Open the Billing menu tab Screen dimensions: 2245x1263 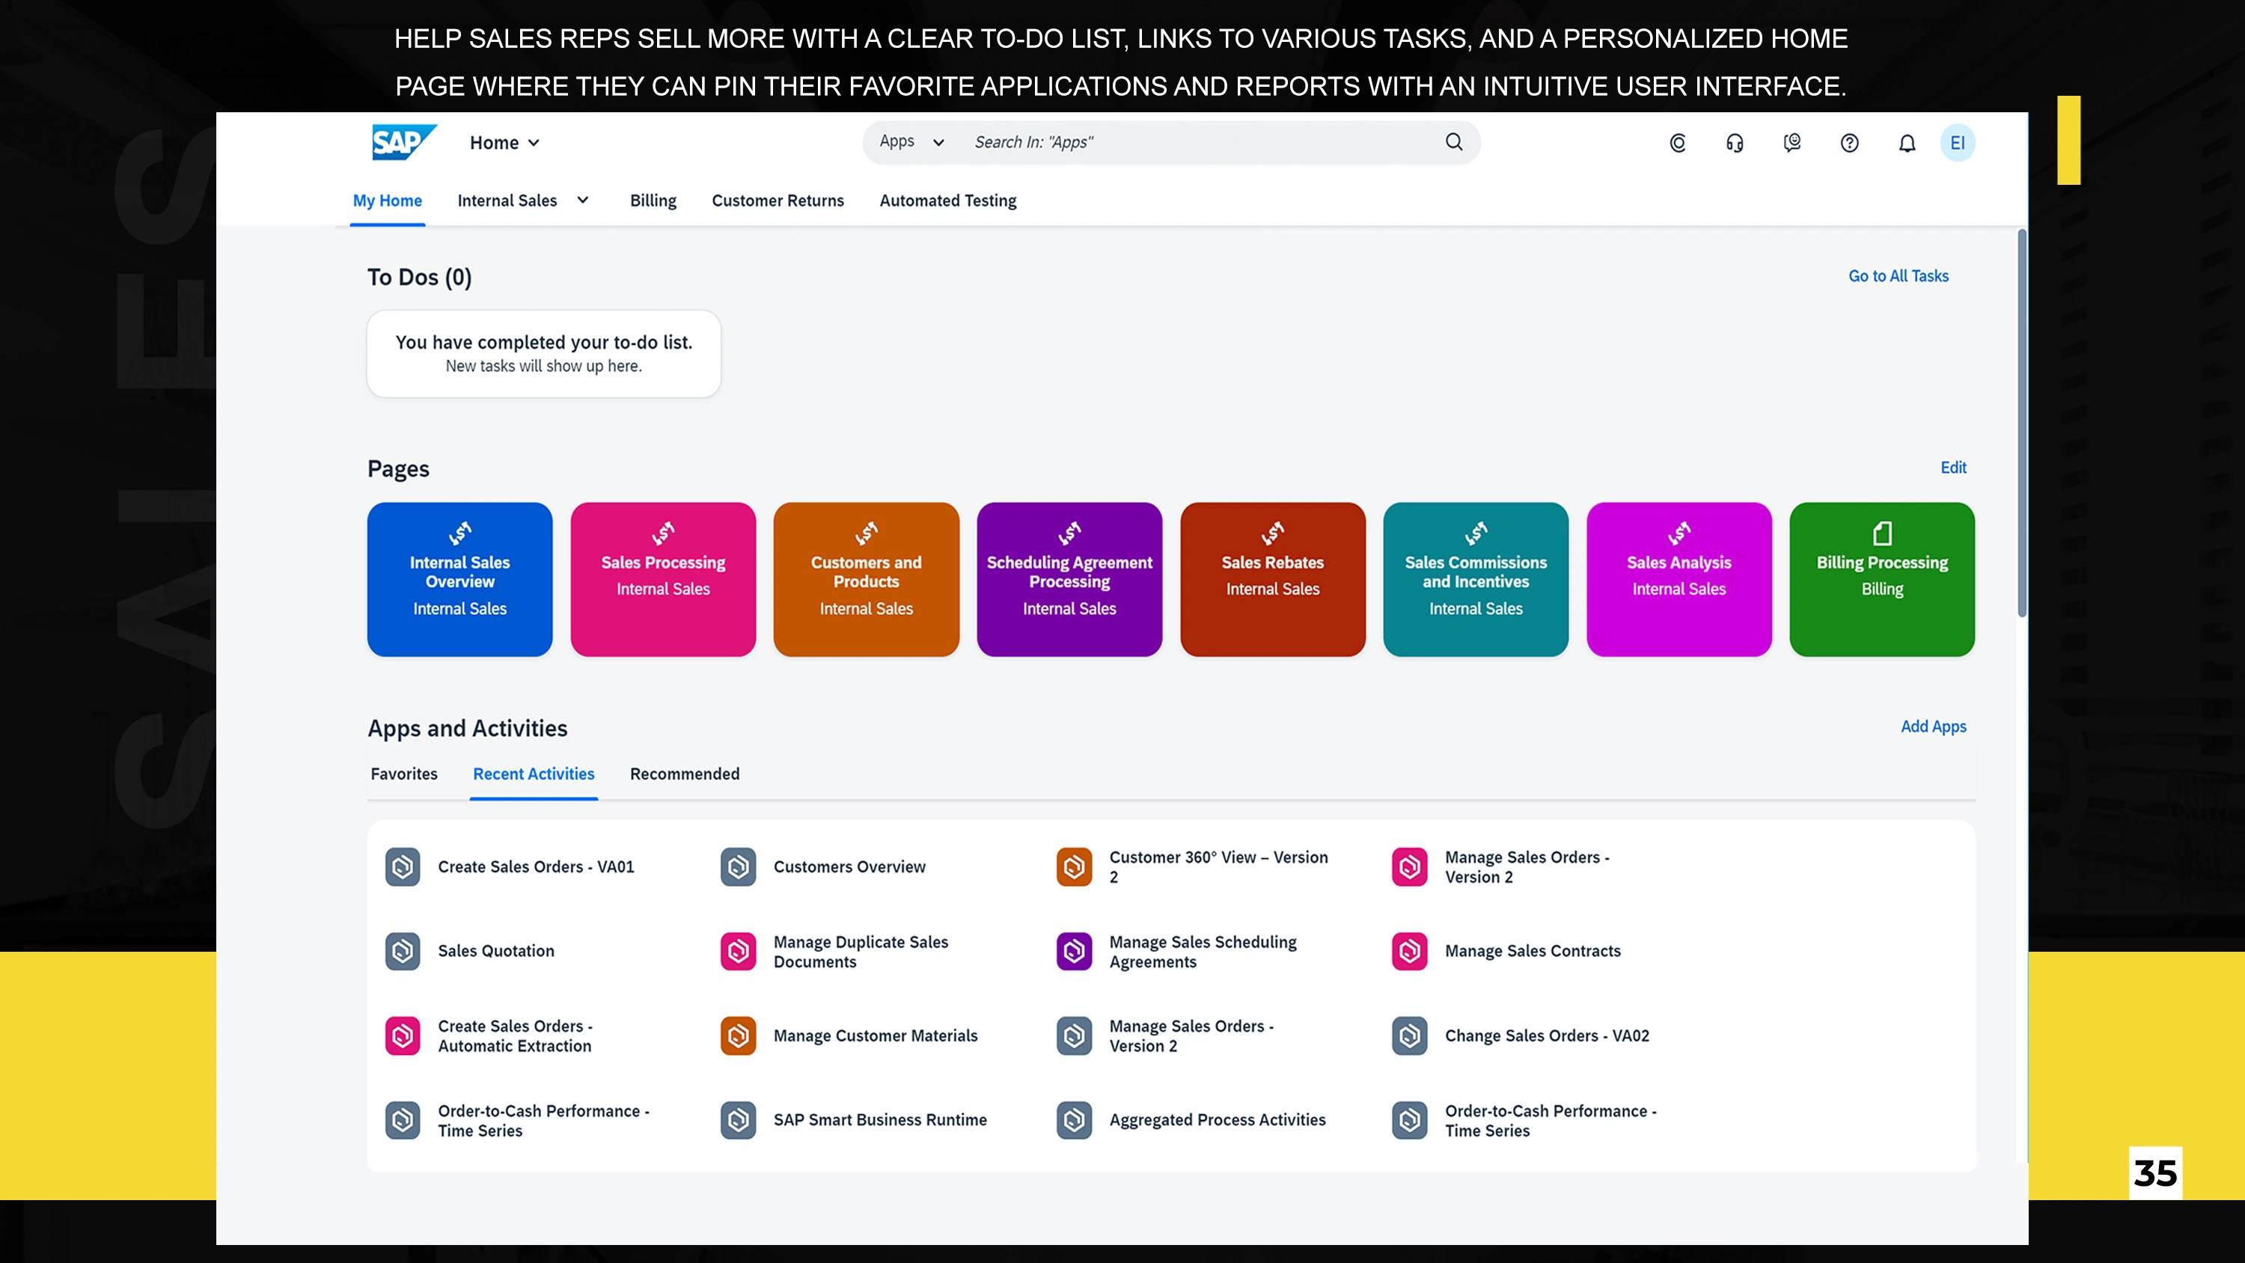(x=653, y=201)
